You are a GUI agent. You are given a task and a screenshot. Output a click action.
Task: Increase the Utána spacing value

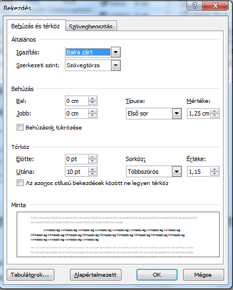[93, 169]
